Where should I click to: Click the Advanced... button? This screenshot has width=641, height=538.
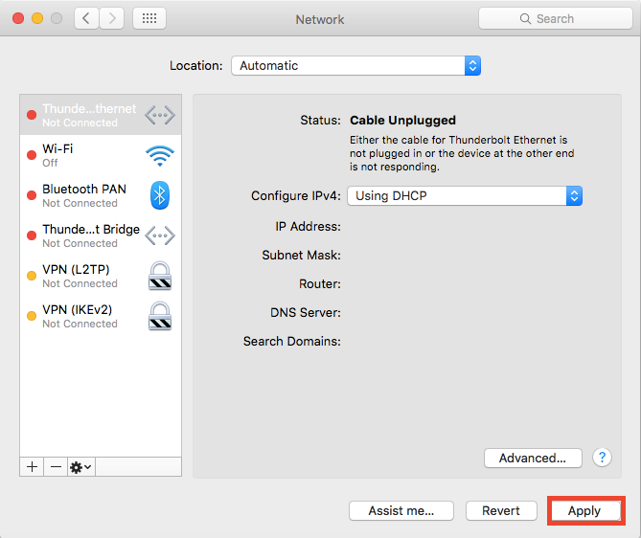(x=533, y=458)
